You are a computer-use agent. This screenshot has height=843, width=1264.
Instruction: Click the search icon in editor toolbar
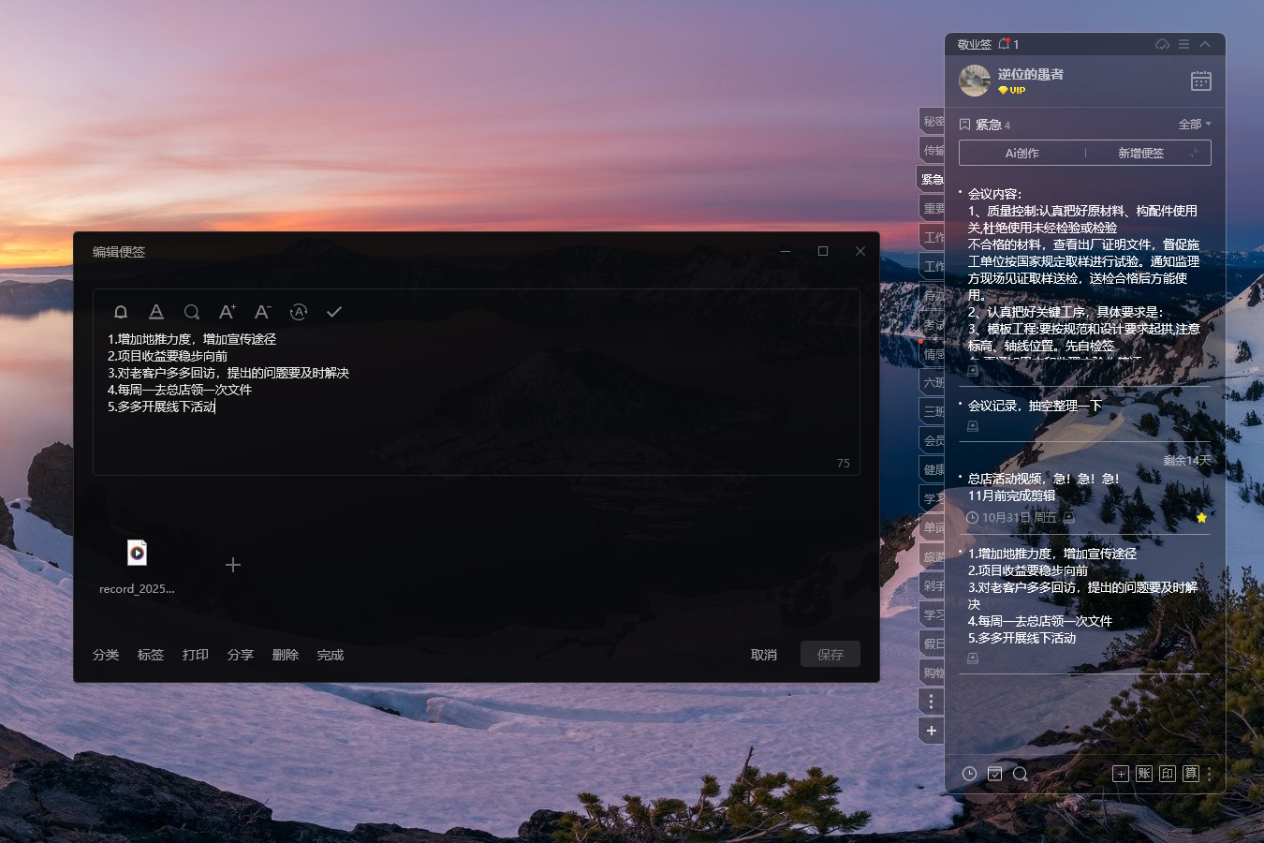pyautogui.click(x=192, y=312)
